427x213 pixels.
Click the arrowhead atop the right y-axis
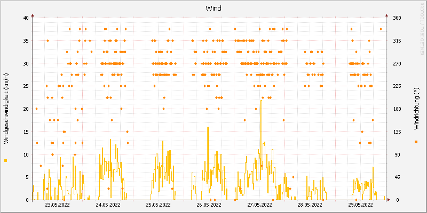click(386, 16)
